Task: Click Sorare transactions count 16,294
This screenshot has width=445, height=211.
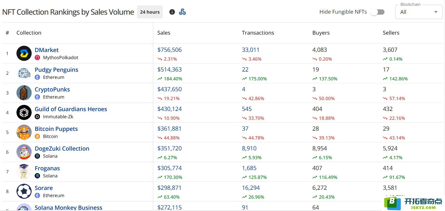Action: 251,188
